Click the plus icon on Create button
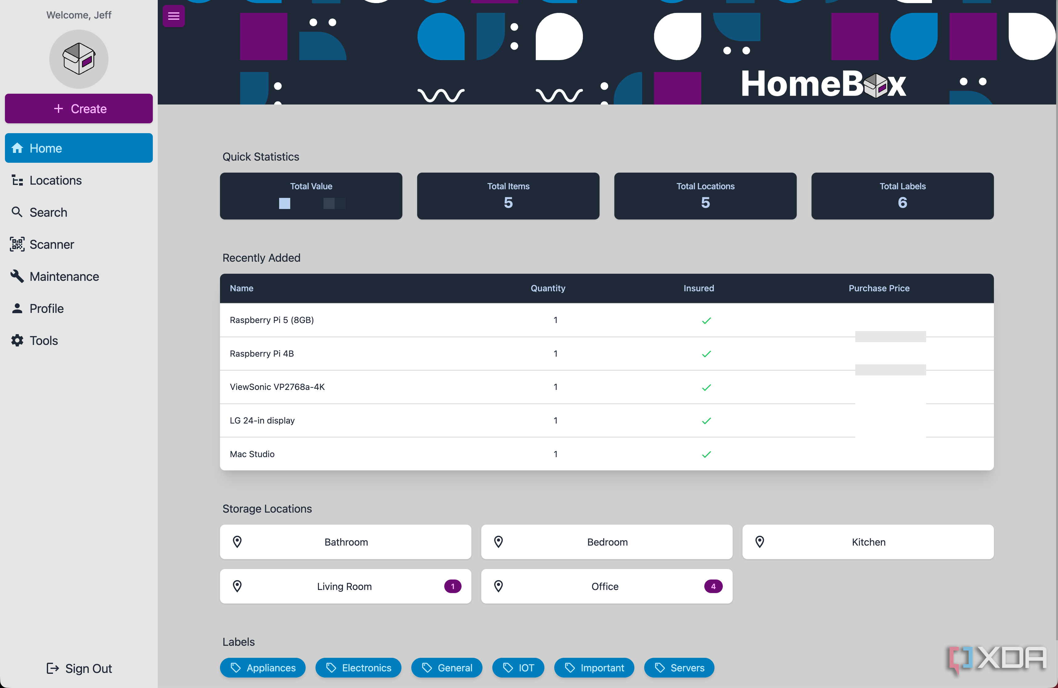 coord(58,109)
